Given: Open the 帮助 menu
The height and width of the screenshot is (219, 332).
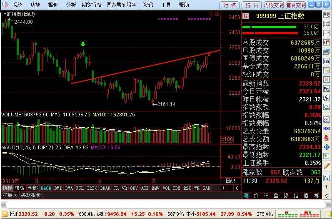Looking at the screenshot, I should coord(184,5).
